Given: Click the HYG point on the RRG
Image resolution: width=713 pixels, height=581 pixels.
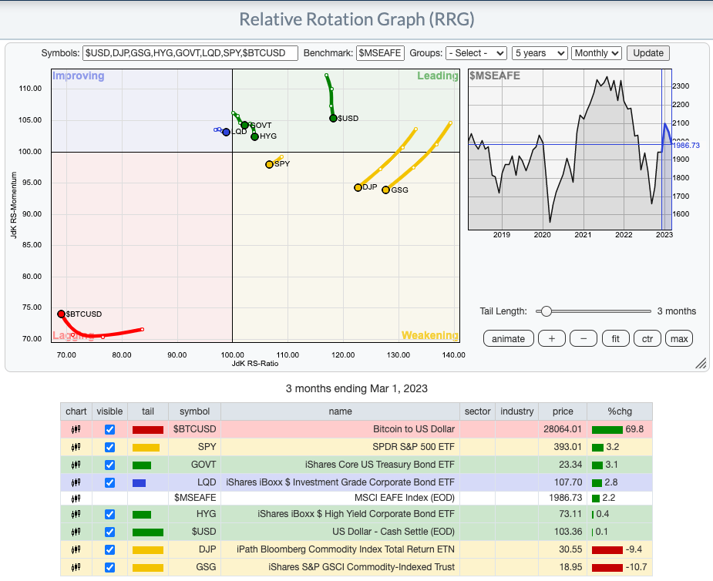Looking at the screenshot, I should click(255, 136).
